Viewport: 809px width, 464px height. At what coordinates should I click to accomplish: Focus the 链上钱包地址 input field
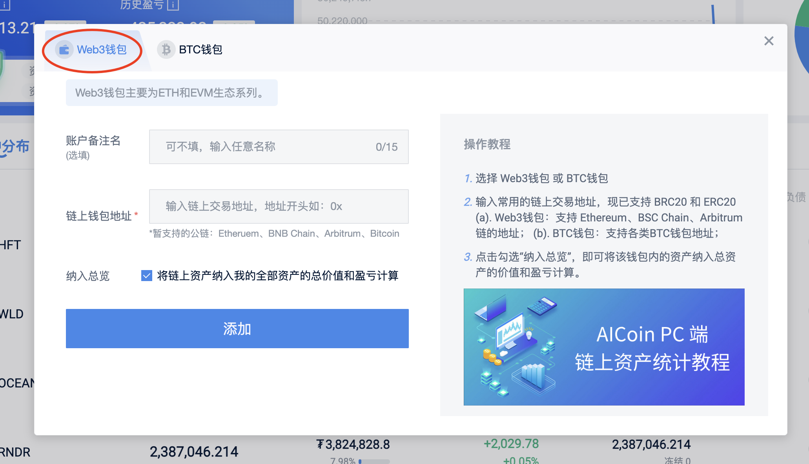279,206
